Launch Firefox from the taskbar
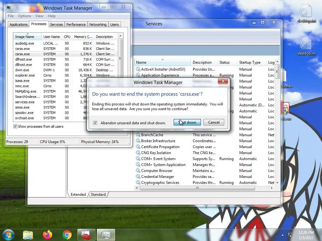 tap(47, 235)
